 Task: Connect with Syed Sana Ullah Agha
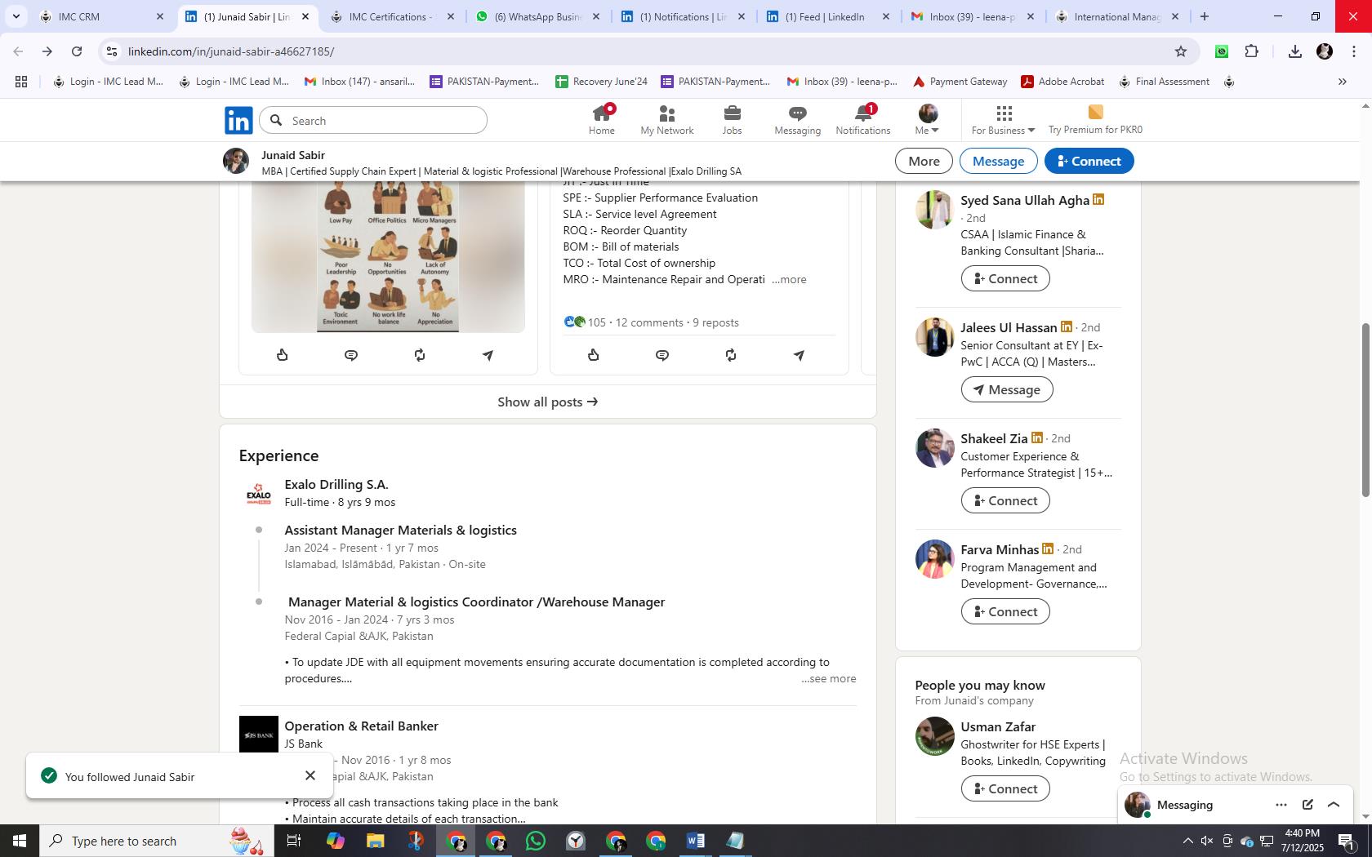click(x=1005, y=278)
